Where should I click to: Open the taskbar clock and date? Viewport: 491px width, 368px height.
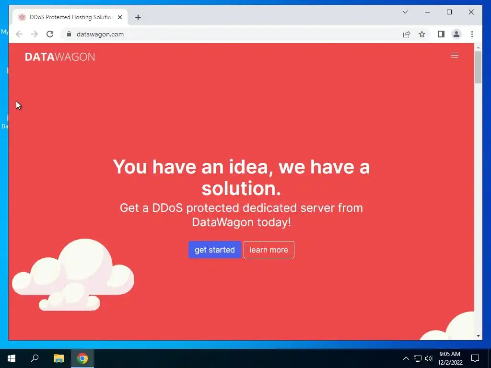click(450, 358)
